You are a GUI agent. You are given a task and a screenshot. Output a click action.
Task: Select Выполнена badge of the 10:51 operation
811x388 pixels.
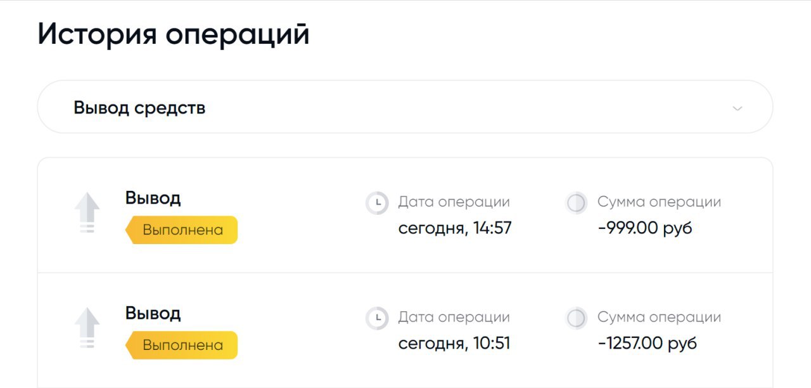(x=181, y=346)
